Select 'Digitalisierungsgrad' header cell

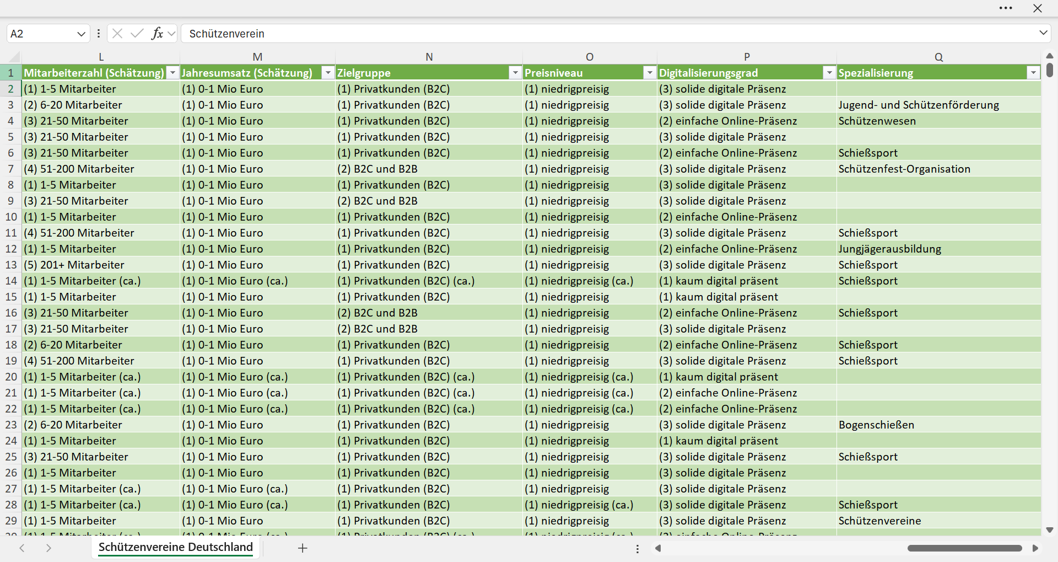747,73
